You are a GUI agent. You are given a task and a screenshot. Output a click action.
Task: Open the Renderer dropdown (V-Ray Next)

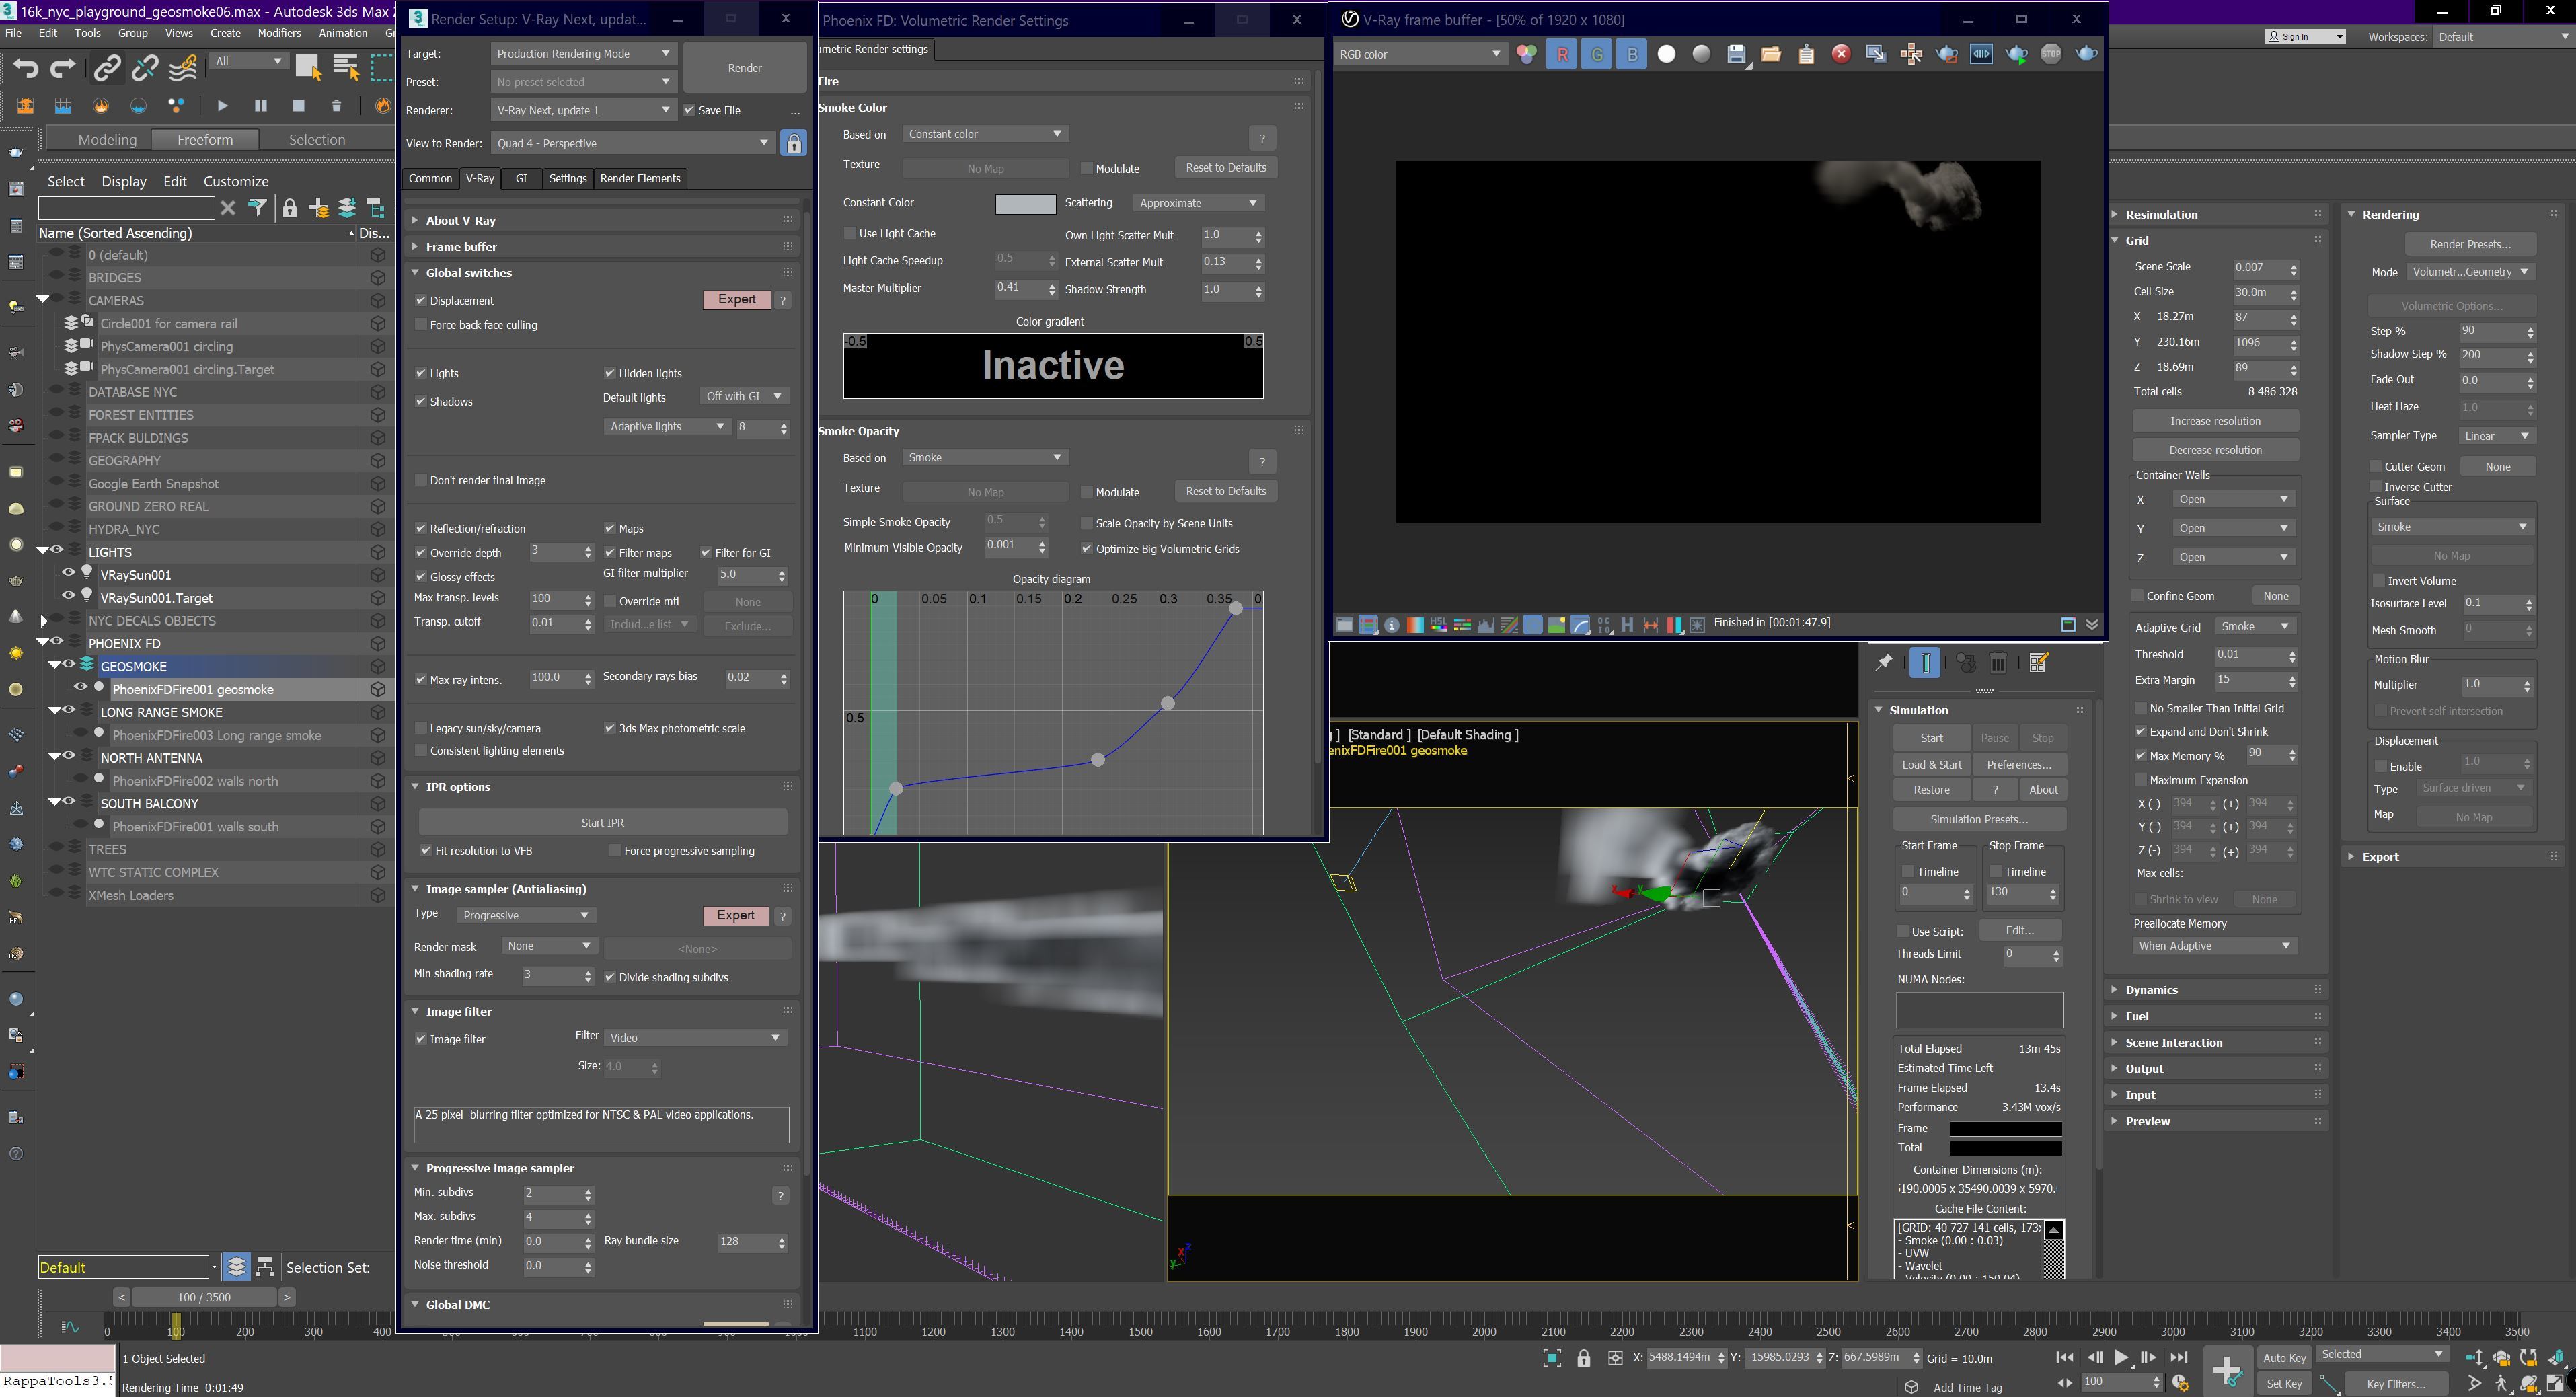point(584,110)
